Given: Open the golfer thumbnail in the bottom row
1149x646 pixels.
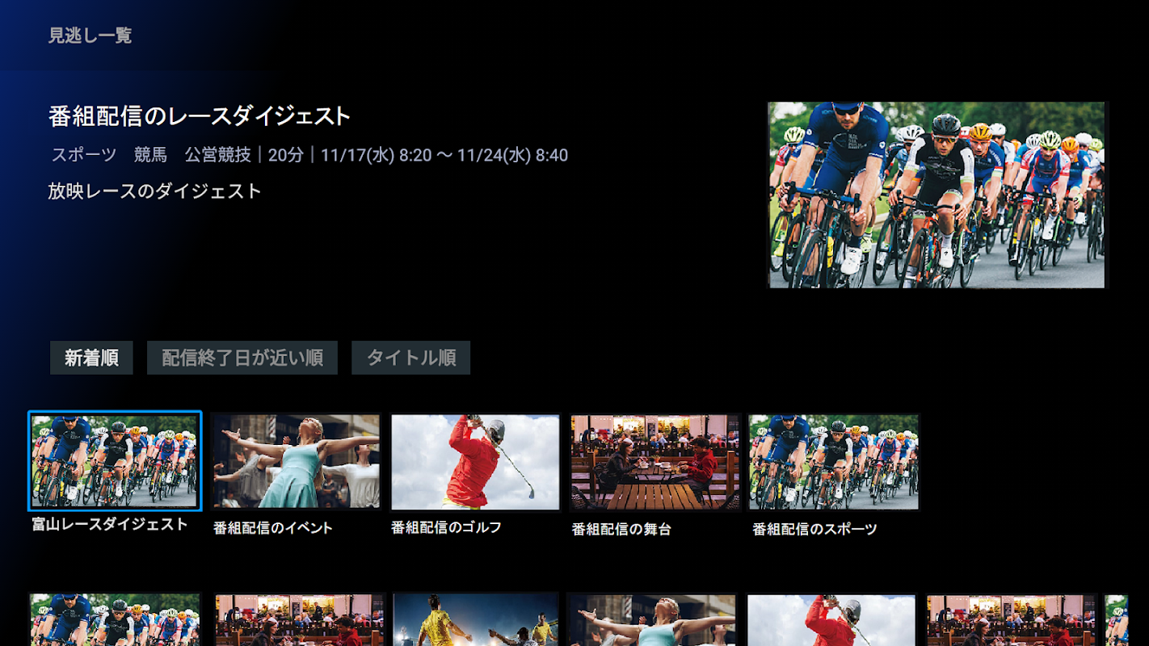Looking at the screenshot, I should click(831, 620).
